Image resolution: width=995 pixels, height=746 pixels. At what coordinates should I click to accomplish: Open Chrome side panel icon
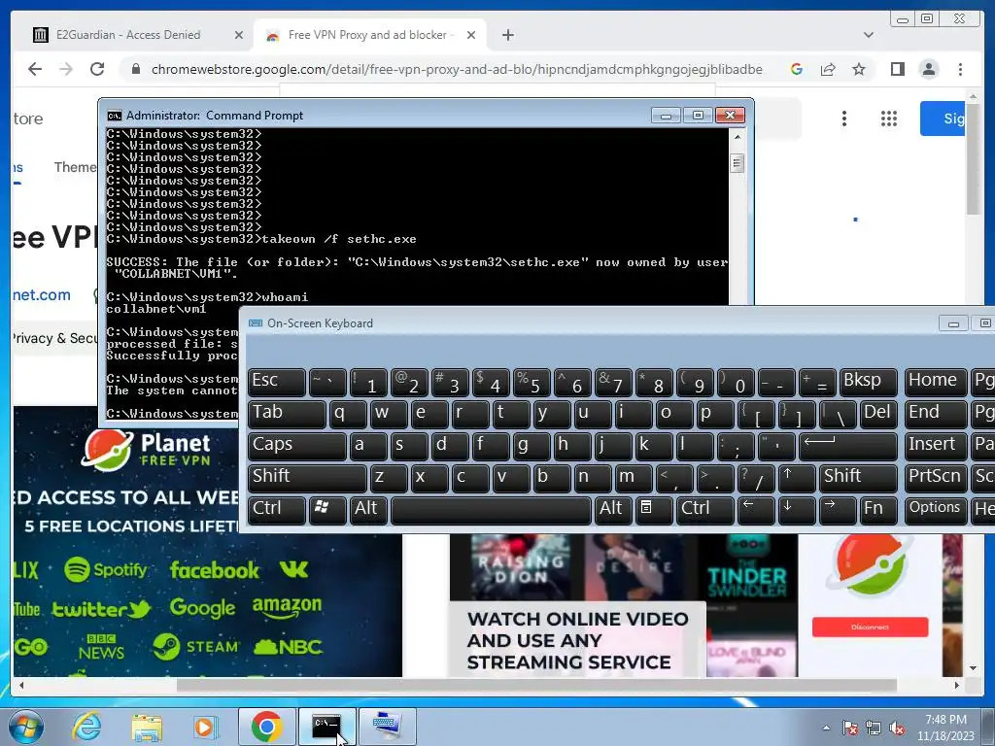coord(897,69)
